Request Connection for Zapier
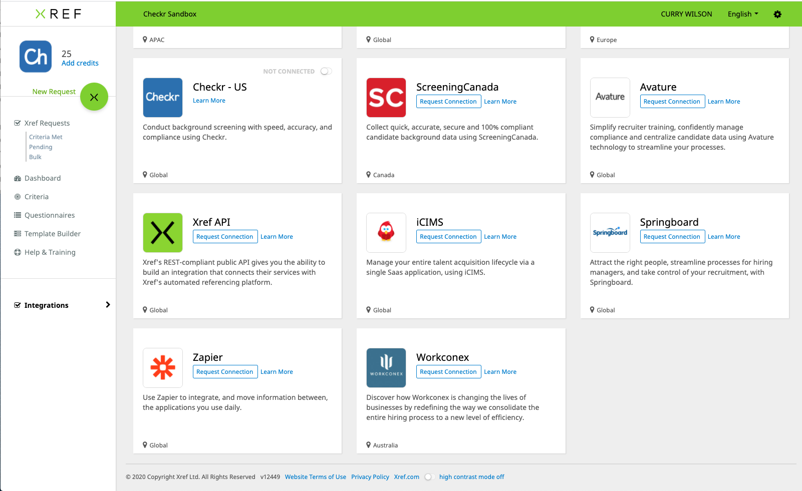The height and width of the screenshot is (491, 802). [x=225, y=372]
